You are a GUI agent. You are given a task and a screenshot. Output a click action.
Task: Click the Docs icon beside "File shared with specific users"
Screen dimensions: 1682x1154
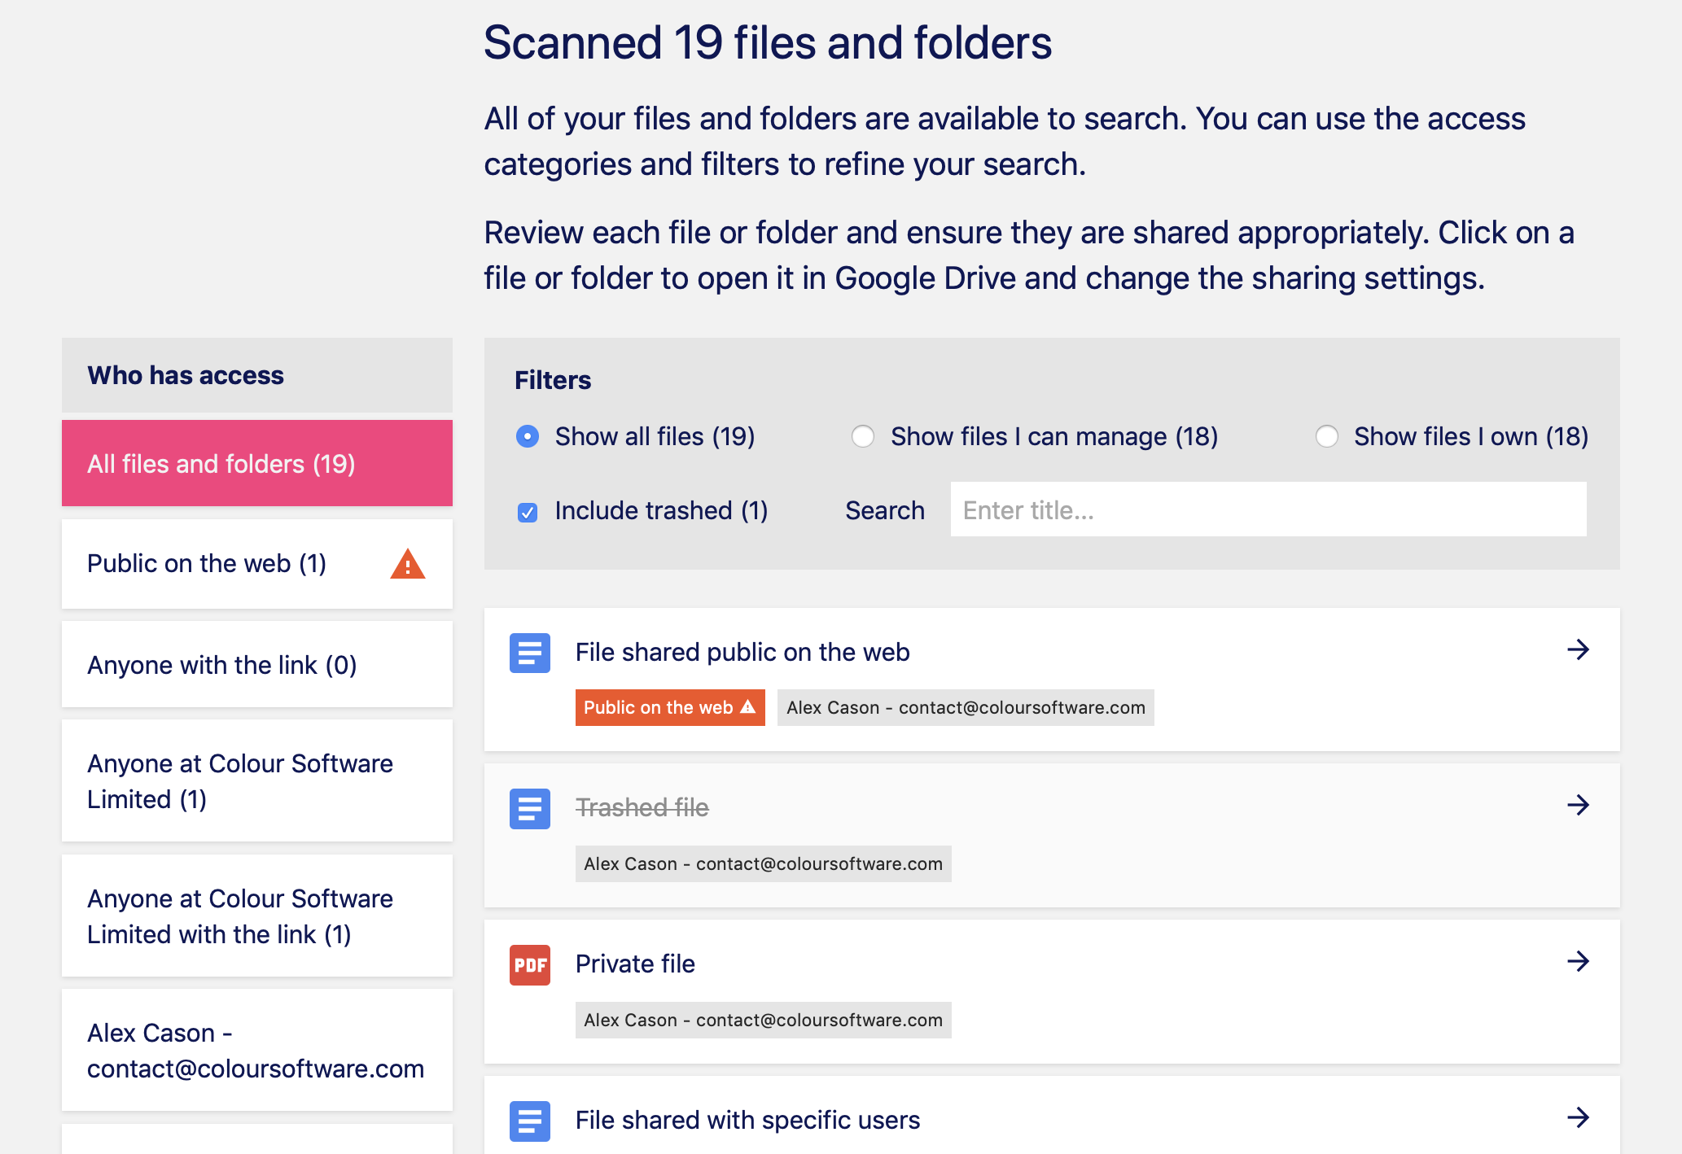point(529,1121)
